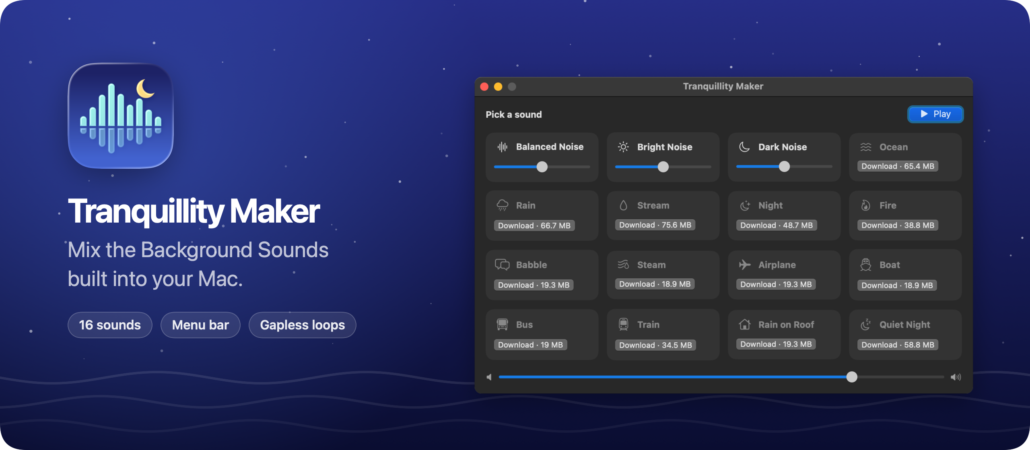Download the Rain sound 66.7 MB
The width and height of the screenshot is (1030, 450).
534,225
